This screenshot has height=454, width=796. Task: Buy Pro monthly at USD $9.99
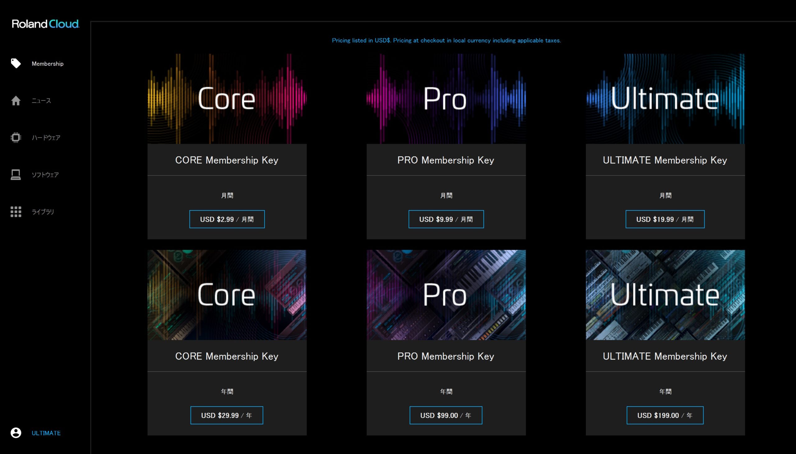pyautogui.click(x=446, y=219)
